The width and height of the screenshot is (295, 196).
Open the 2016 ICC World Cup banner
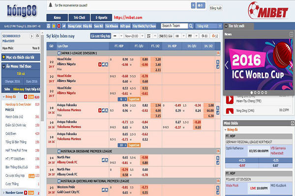click(259, 65)
